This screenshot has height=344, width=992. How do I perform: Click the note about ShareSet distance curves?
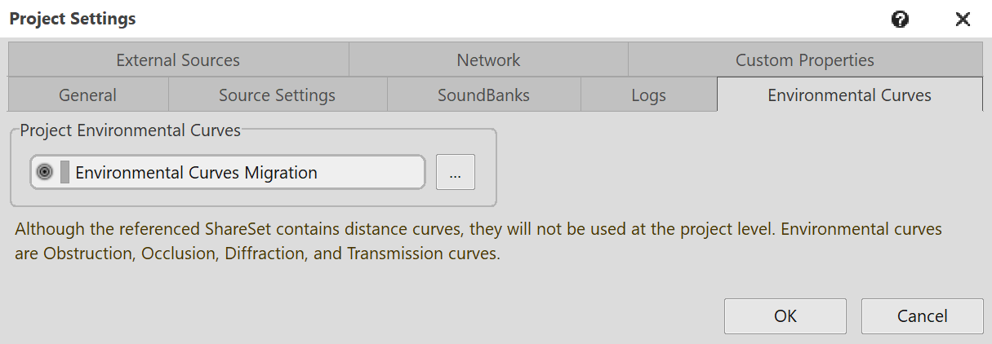[x=478, y=240]
